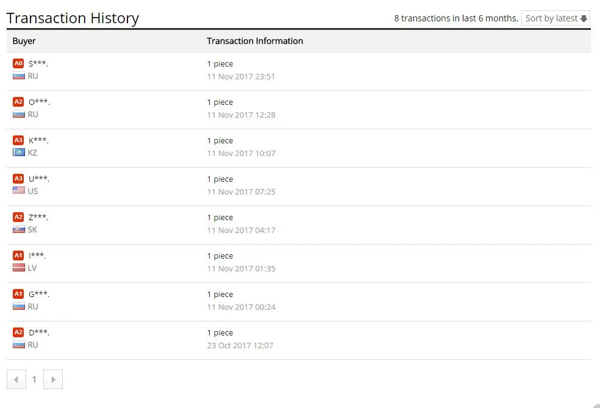Click the A2 level badge beside buyer O***
The height and width of the screenshot is (408, 600).
point(18,102)
